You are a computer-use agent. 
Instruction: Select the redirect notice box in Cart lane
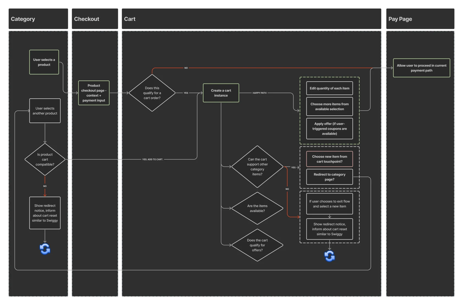329,229
